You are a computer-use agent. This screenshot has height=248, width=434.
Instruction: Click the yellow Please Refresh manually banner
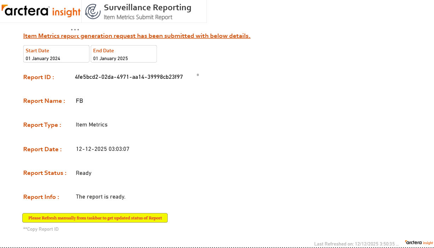click(95, 218)
